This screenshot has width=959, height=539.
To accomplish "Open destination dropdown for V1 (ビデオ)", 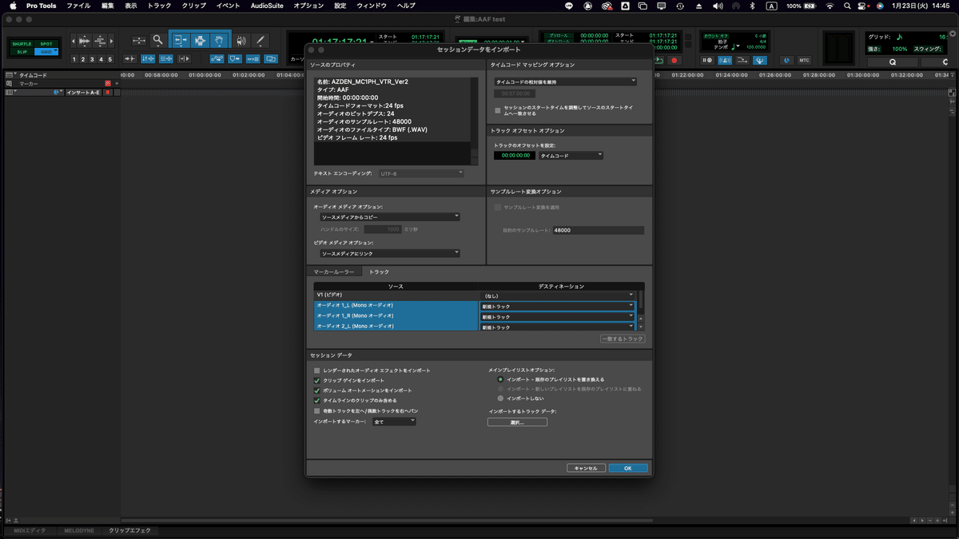I will click(557, 295).
